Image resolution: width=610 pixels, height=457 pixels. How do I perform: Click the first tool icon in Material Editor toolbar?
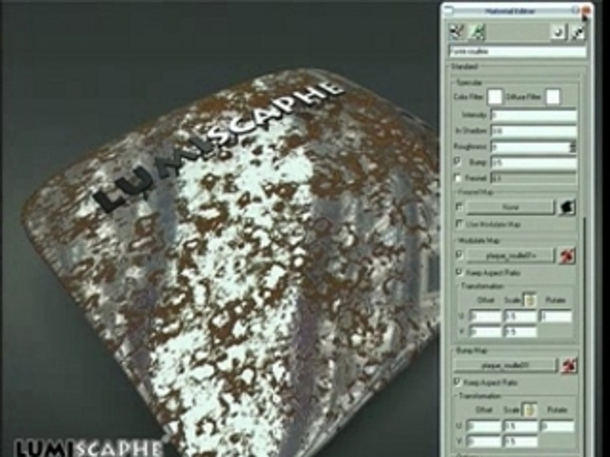tap(458, 32)
